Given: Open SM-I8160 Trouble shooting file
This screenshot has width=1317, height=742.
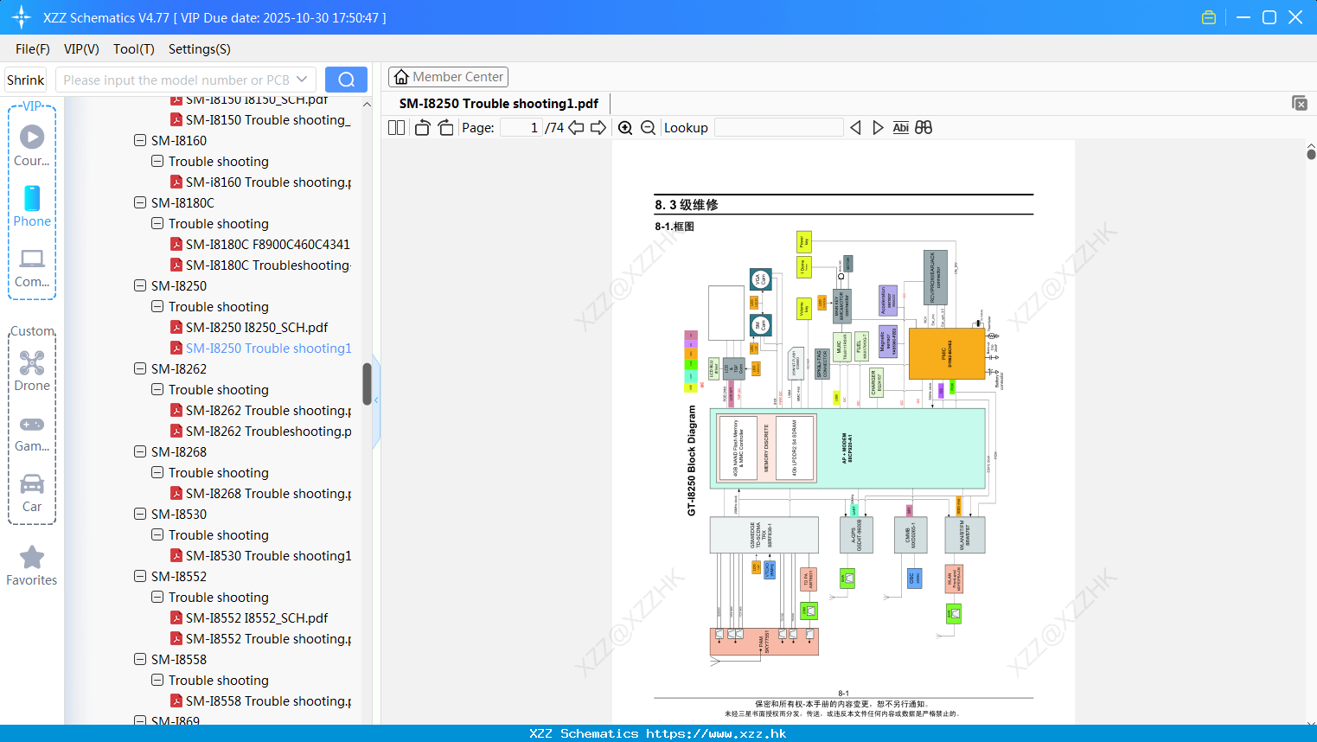Looking at the screenshot, I should (268, 182).
